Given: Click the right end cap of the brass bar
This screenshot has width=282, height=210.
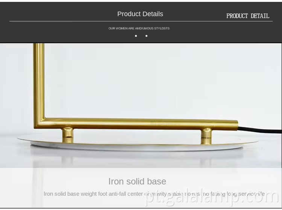Looking at the screenshot, I should pos(237,125).
